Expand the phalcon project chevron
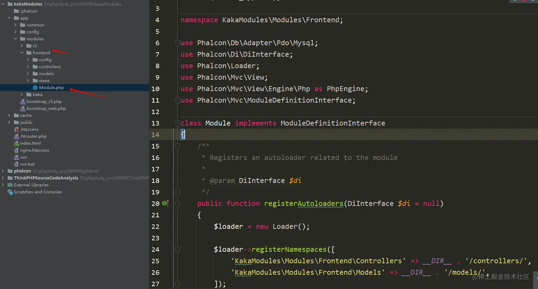The image size is (538, 289). (3, 171)
